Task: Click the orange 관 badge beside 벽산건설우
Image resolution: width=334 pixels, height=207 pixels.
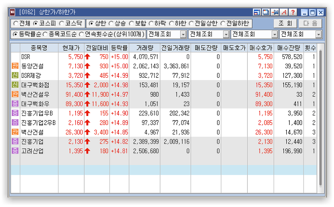Action: 15,94
